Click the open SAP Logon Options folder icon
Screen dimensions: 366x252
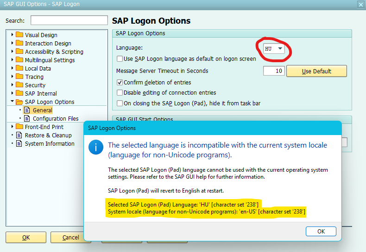tap(19, 102)
